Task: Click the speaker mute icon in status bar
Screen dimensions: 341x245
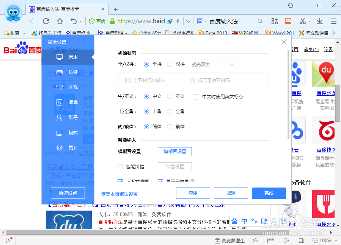Action: pos(286,240)
